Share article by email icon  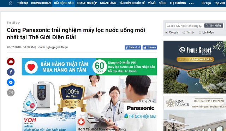(11, 93)
